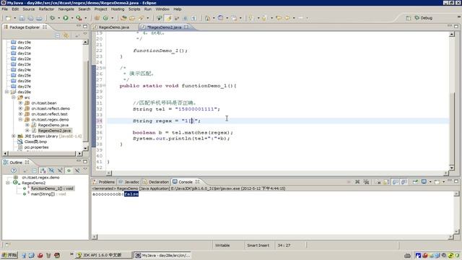Click Remove All Terminated Launches icon
Image resolution: width=462 pixels, height=260 pixels.
click(366, 182)
